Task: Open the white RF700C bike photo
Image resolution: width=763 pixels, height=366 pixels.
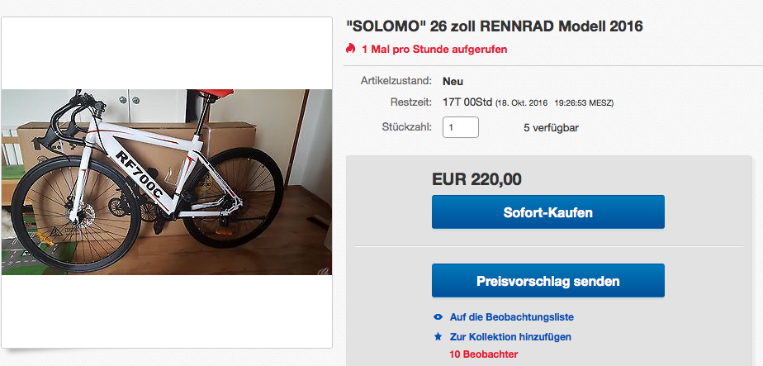Action: coord(166,182)
